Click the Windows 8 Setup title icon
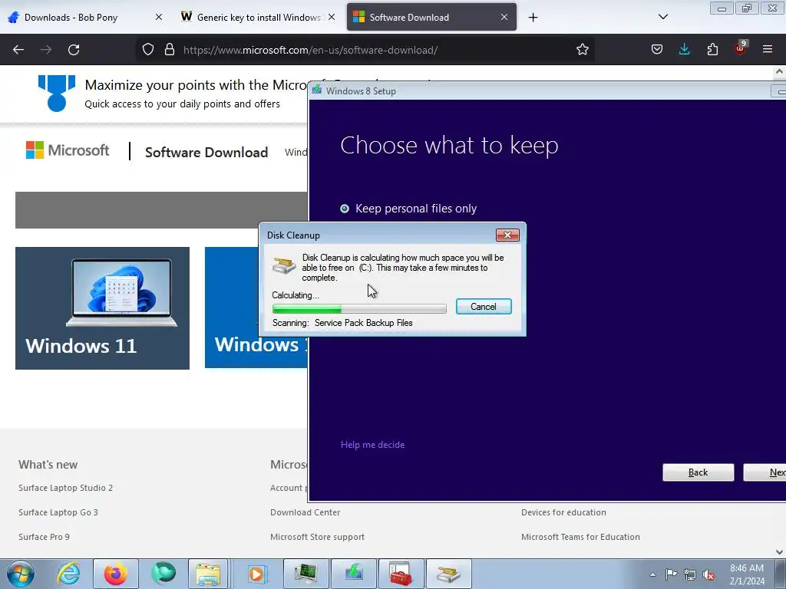Viewport: 786px width, 589px height. (x=317, y=90)
